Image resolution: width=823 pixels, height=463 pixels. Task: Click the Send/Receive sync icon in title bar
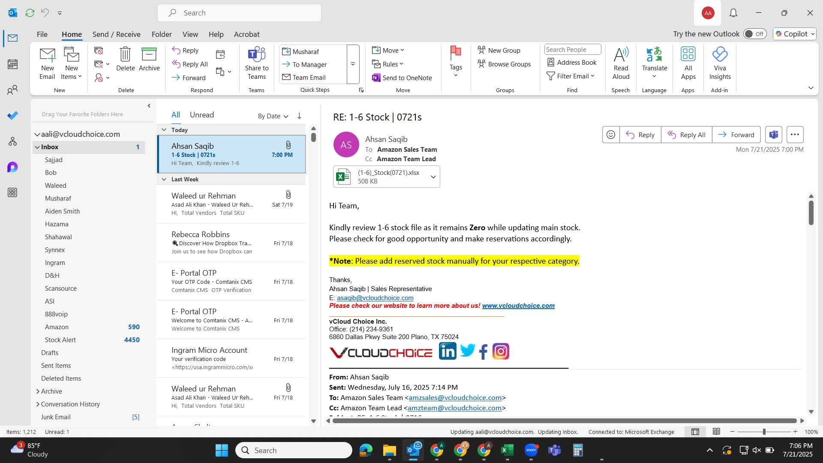tap(30, 13)
